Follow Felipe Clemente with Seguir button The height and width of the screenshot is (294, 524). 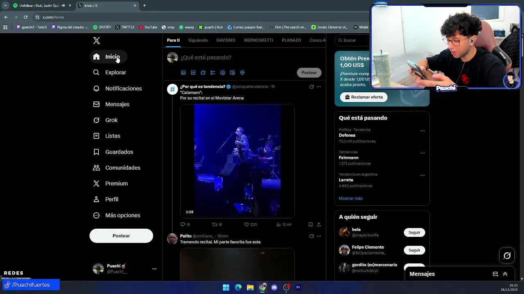(x=414, y=250)
